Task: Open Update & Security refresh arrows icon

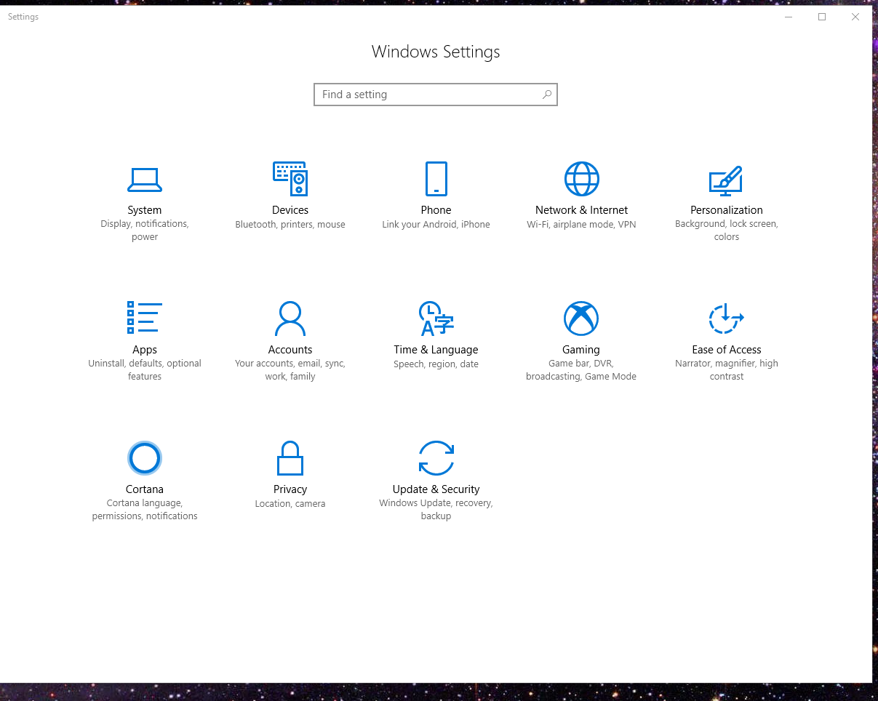Action: 436,458
